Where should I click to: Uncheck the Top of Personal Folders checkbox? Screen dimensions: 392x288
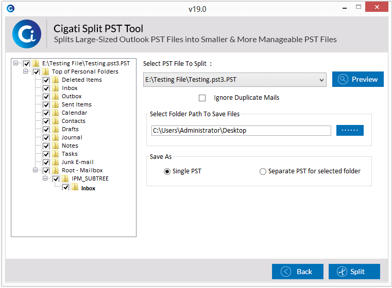coord(36,72)
